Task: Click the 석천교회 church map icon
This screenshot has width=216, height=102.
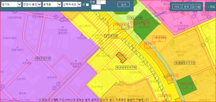Action: [x=82, y=35]
